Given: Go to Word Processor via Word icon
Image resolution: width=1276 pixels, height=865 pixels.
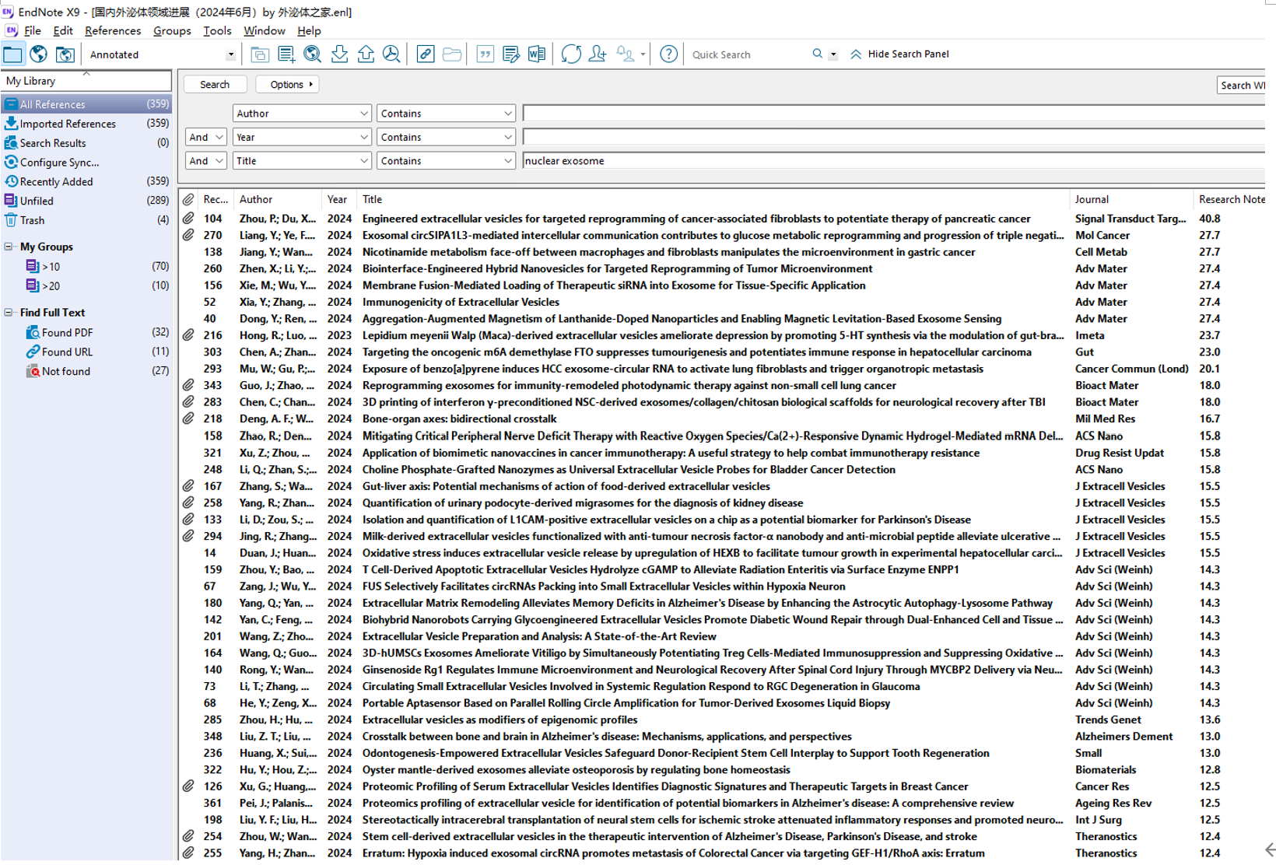Looking at the screenshot, I should point(537,54).
